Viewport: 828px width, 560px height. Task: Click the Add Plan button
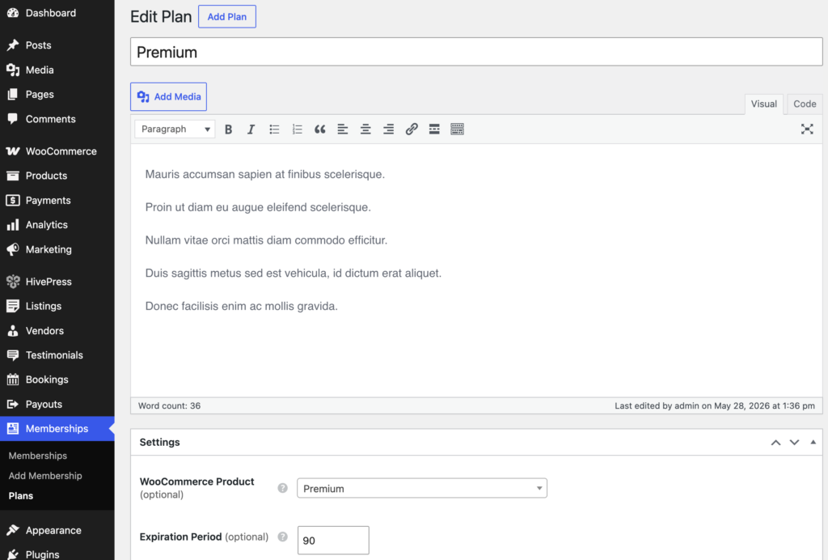coord(227,16)
